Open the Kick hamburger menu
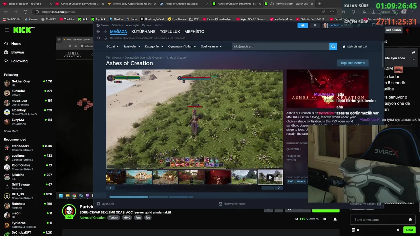Image resolution: width=420 pixels, height=236 pixels. point(7,30)
